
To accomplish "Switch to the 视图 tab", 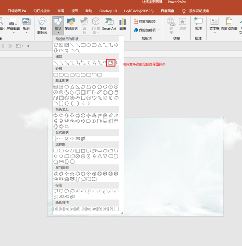I will point(75,11).
